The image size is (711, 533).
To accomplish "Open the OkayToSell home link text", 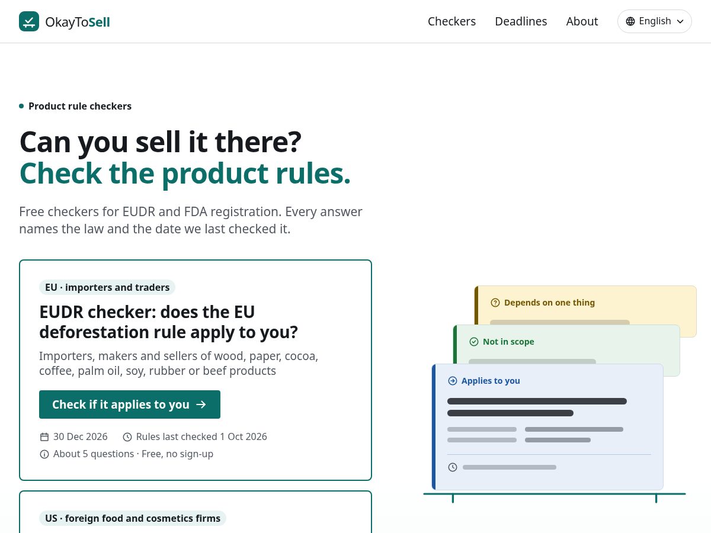I will point(78,22).
